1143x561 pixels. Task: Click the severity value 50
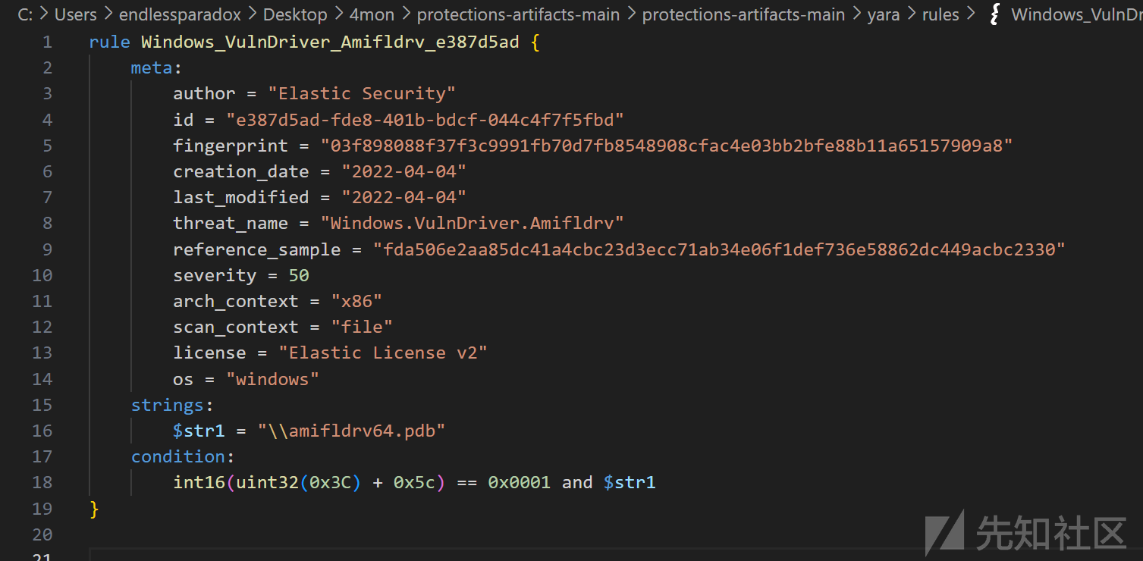click(x=299, y=275)
